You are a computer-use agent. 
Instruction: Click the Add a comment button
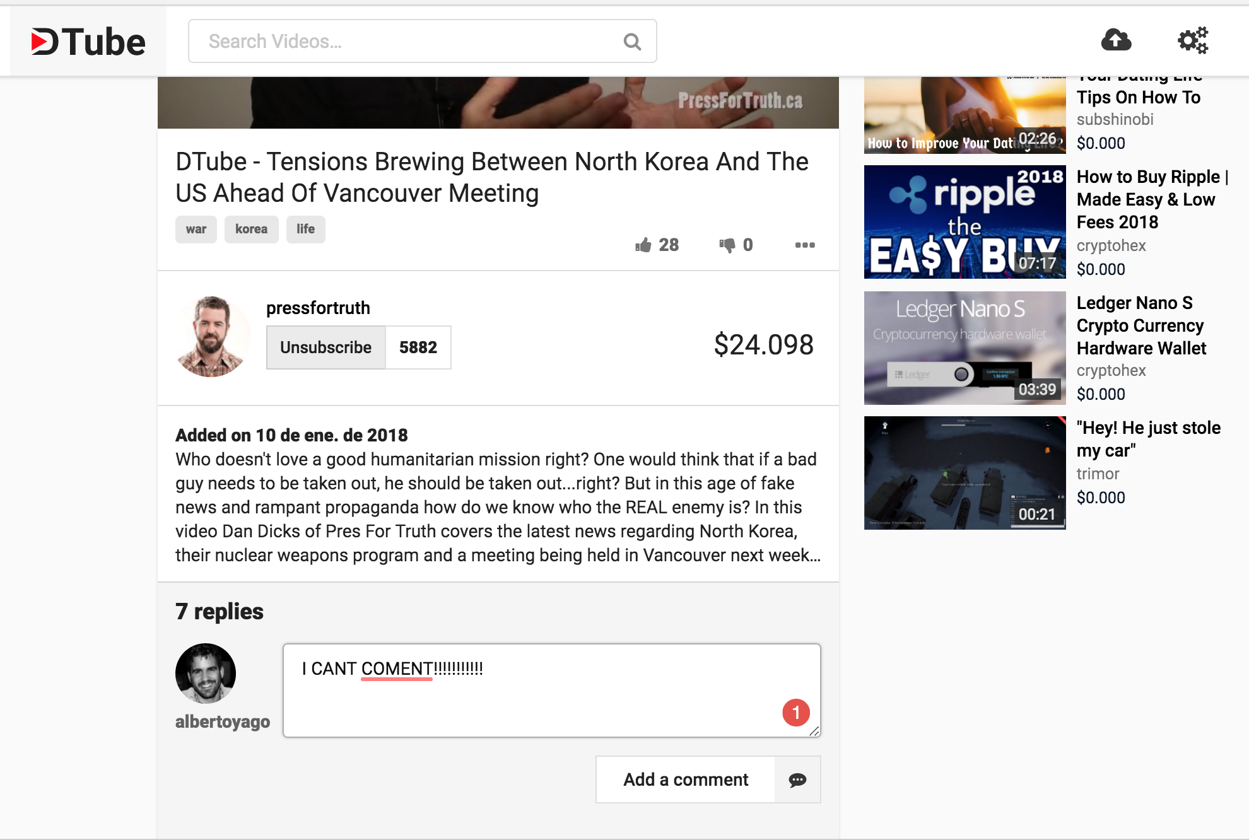[686, 780]
